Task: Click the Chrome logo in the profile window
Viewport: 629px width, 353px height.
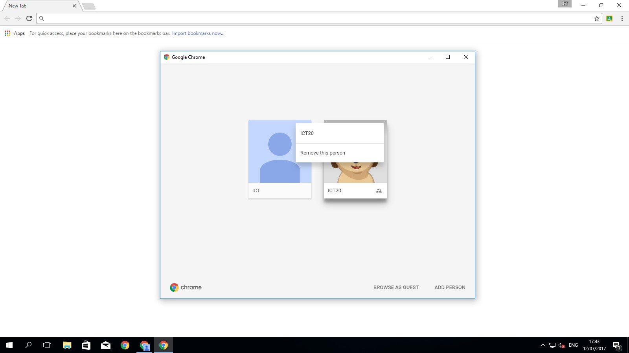Action: (x=174, y=287)
